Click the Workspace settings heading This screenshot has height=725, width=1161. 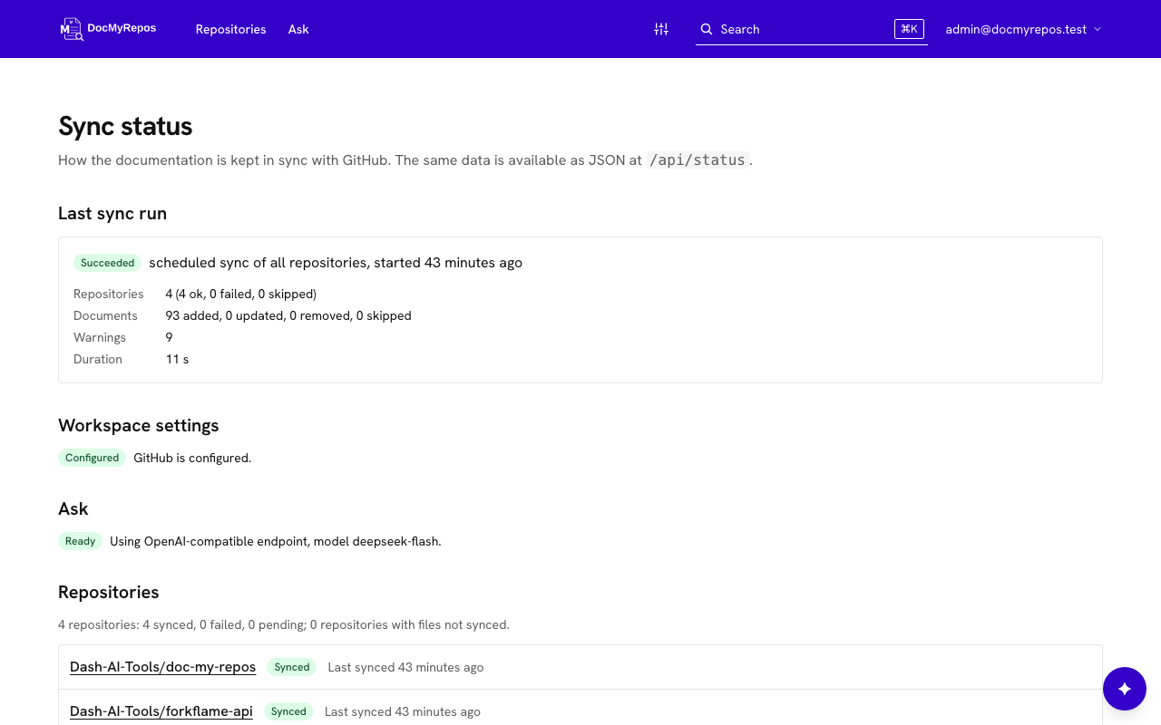pos(139,425)
